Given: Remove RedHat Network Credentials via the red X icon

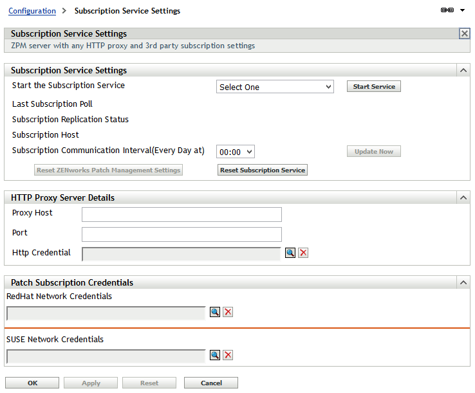Looking at the screenshot, I should pos(228,312).
